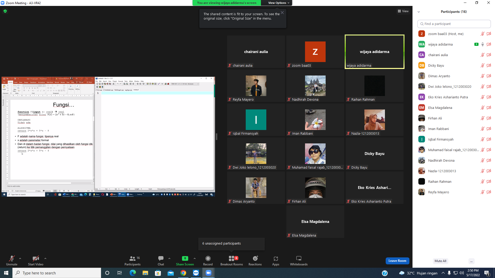The height and width of the screenshot is (278, 495).
Task: Click the Slide Show view icon in PowerPoint status bar
Action: tap(68, 191)
